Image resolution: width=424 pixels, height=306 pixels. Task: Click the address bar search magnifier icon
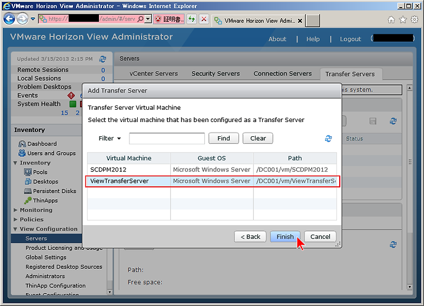tap(141, 19)
